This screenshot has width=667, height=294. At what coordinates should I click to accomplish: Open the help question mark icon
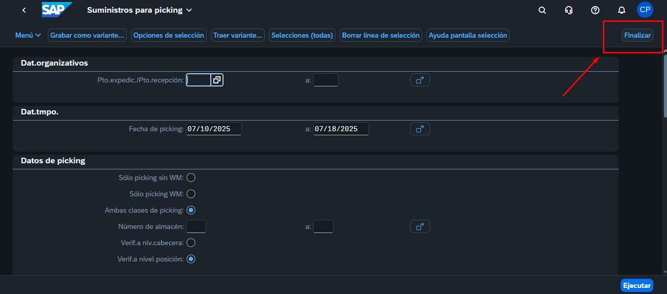[x=595, y=10]
